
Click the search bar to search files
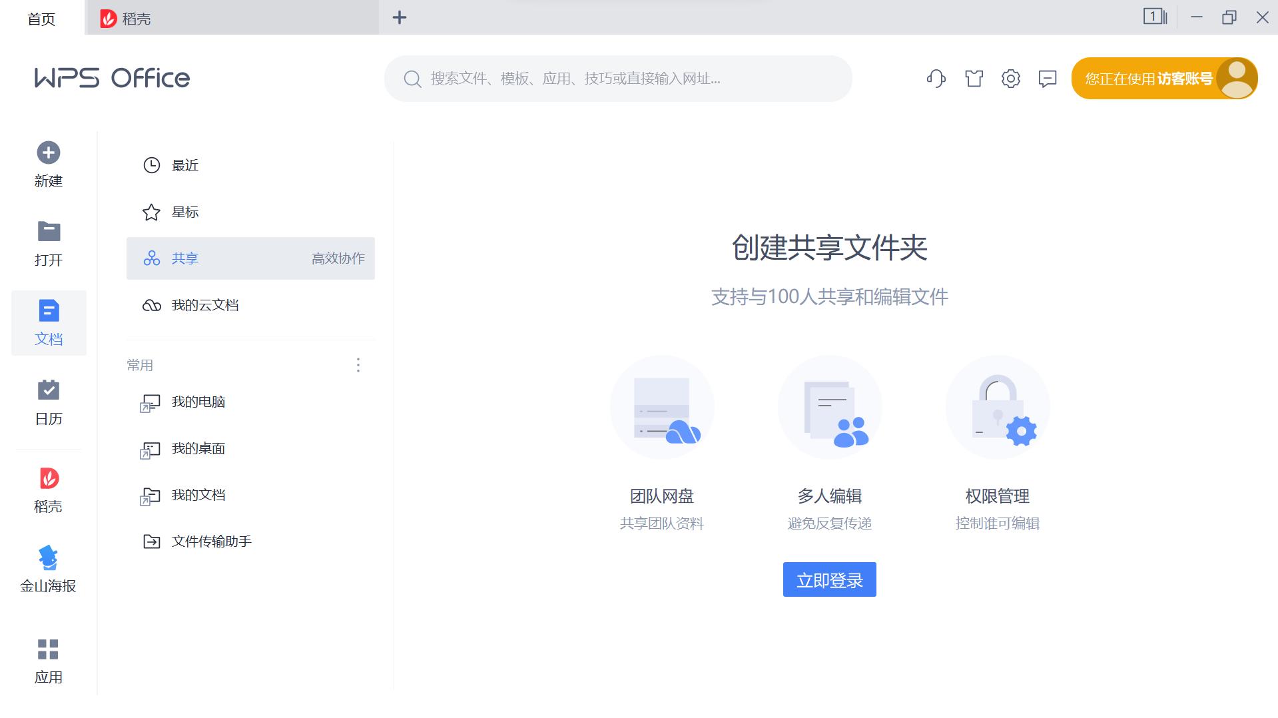click(618, 79)
